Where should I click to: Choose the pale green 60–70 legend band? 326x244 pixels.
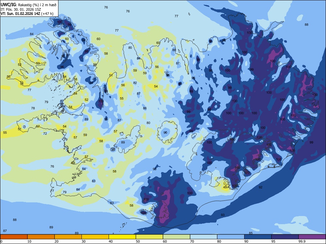(176, 237)
